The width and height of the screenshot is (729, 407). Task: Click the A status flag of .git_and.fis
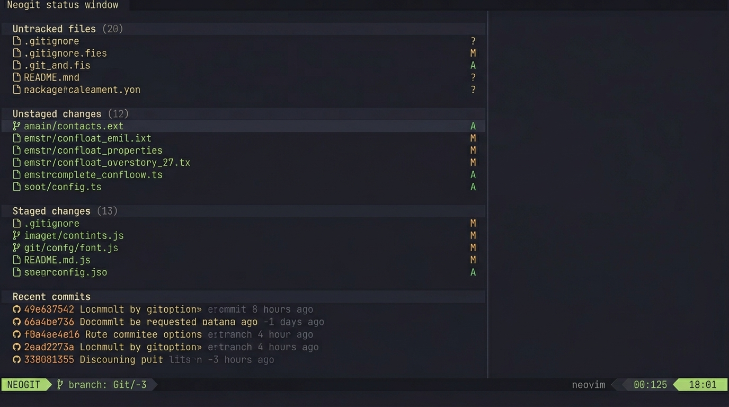pyautogui.click(x=473, y=65)
